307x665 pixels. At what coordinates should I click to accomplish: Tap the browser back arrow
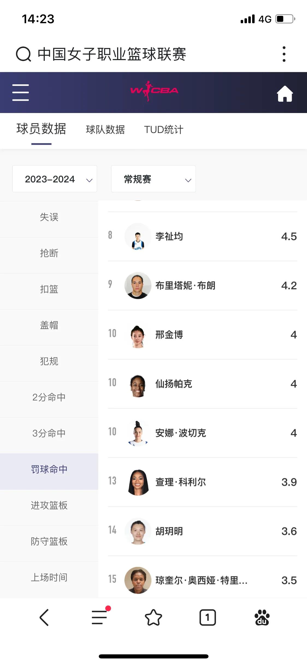(44, 617)
